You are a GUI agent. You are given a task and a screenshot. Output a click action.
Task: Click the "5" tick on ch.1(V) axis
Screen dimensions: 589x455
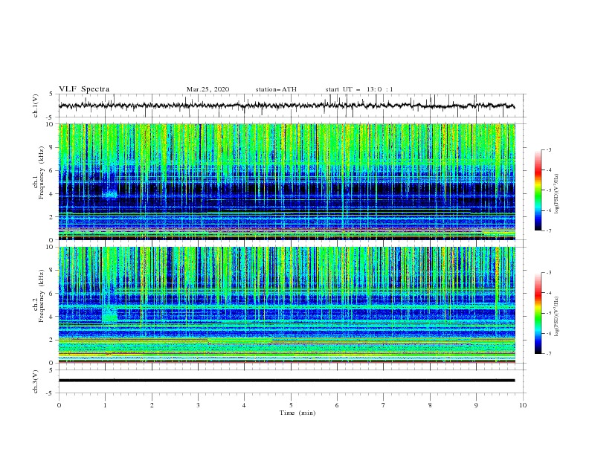pos(51,94)
